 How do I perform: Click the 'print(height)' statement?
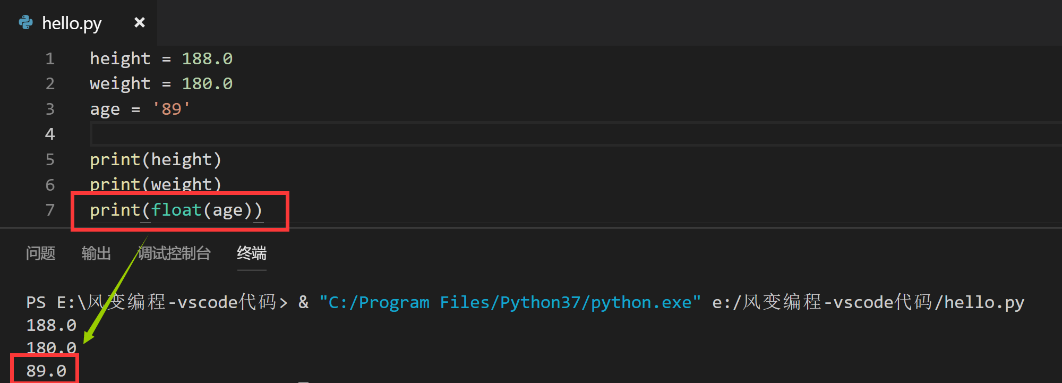pos(156,159)
